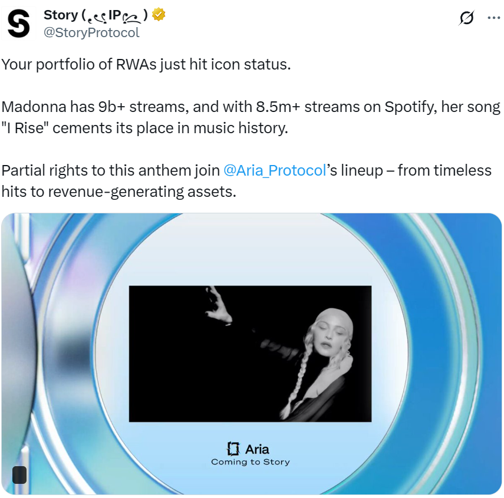Viewport: 504px width, 498px height.
Task: Select the hits to revenue-generating assets line
Action: pos(119,192)
